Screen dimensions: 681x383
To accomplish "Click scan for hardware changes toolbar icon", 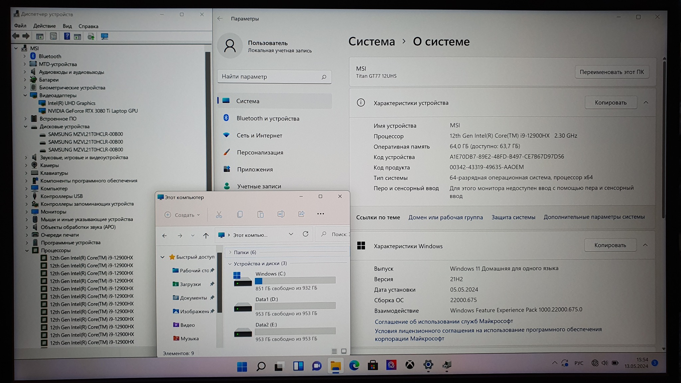I will point(104,36).
